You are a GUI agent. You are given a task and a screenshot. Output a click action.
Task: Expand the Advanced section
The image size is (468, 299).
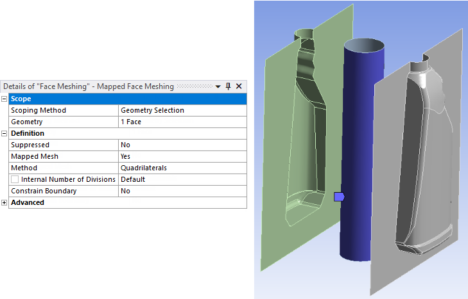coord(4,202)
